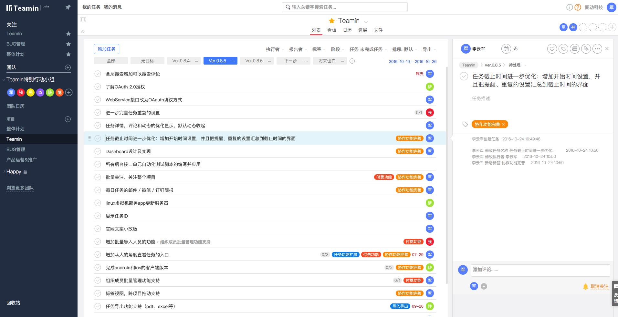Click the orange help question mark icon
Image resolution: width=618 pixels, height=317 pixels.
578,7
